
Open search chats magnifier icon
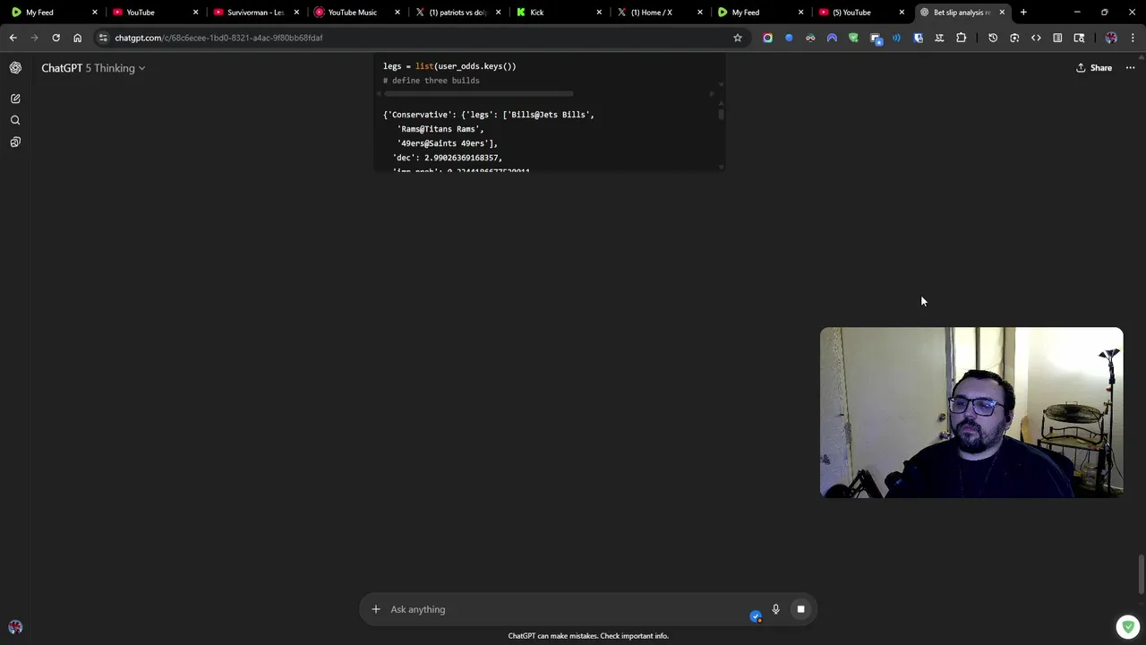(x=15, y=120)
